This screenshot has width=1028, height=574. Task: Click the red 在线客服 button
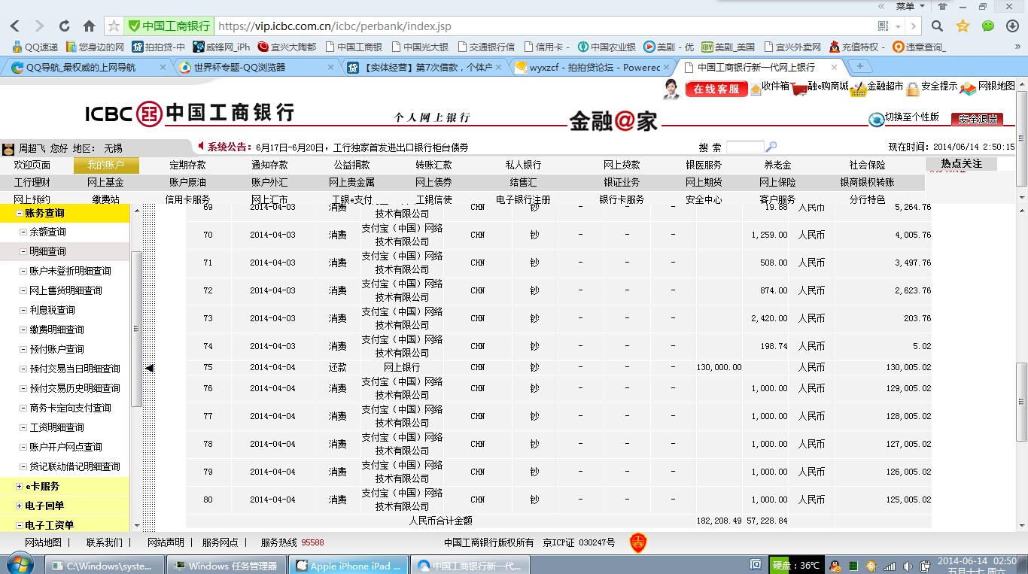[x=715, y=89]
